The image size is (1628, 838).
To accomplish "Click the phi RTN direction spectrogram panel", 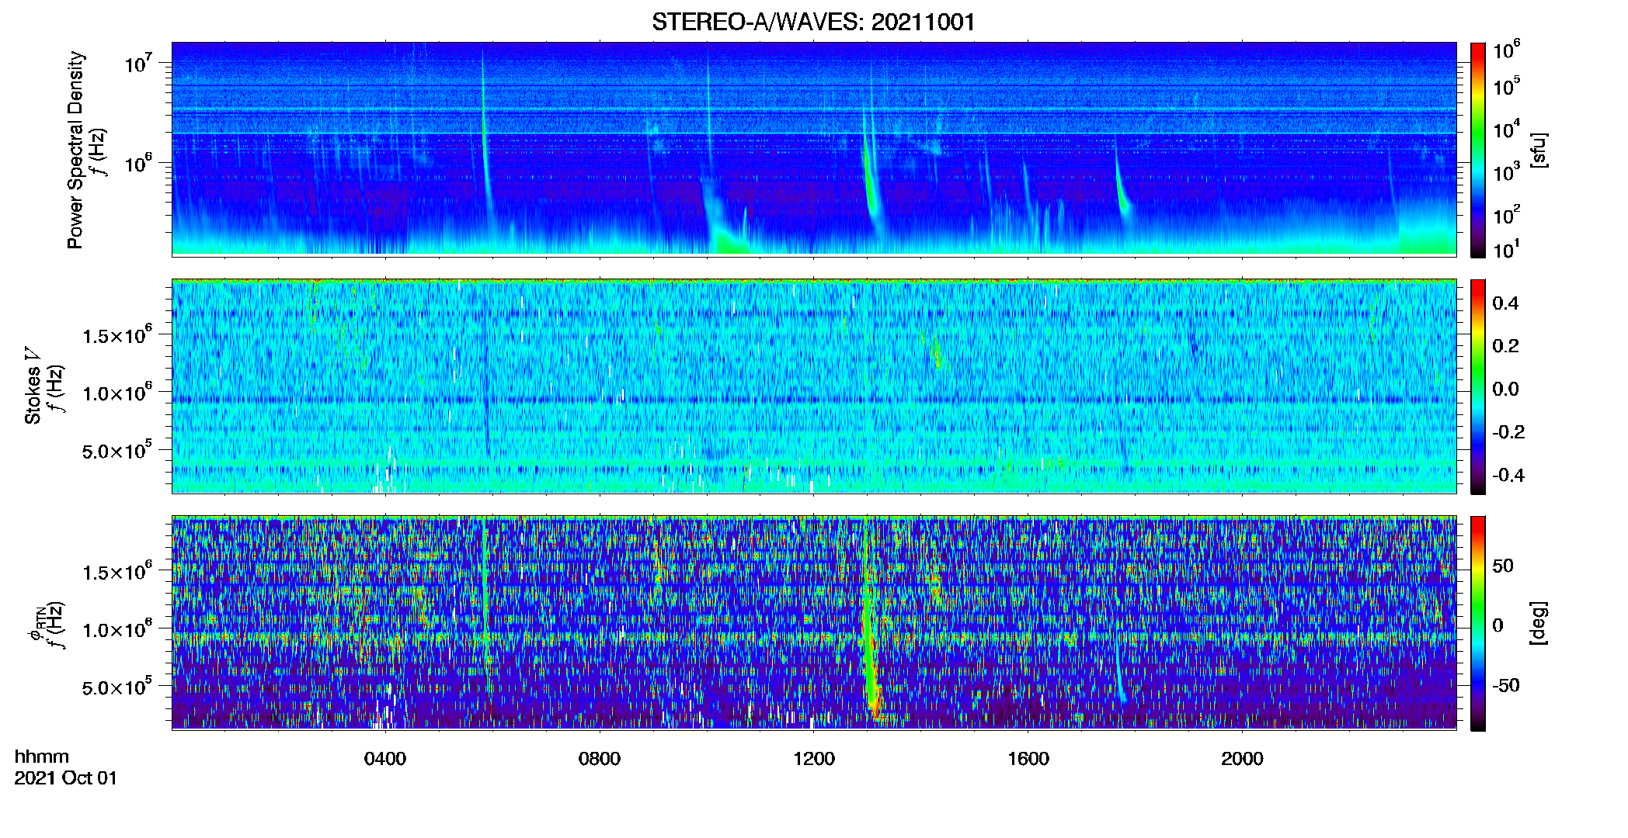I will coord(814,623).
